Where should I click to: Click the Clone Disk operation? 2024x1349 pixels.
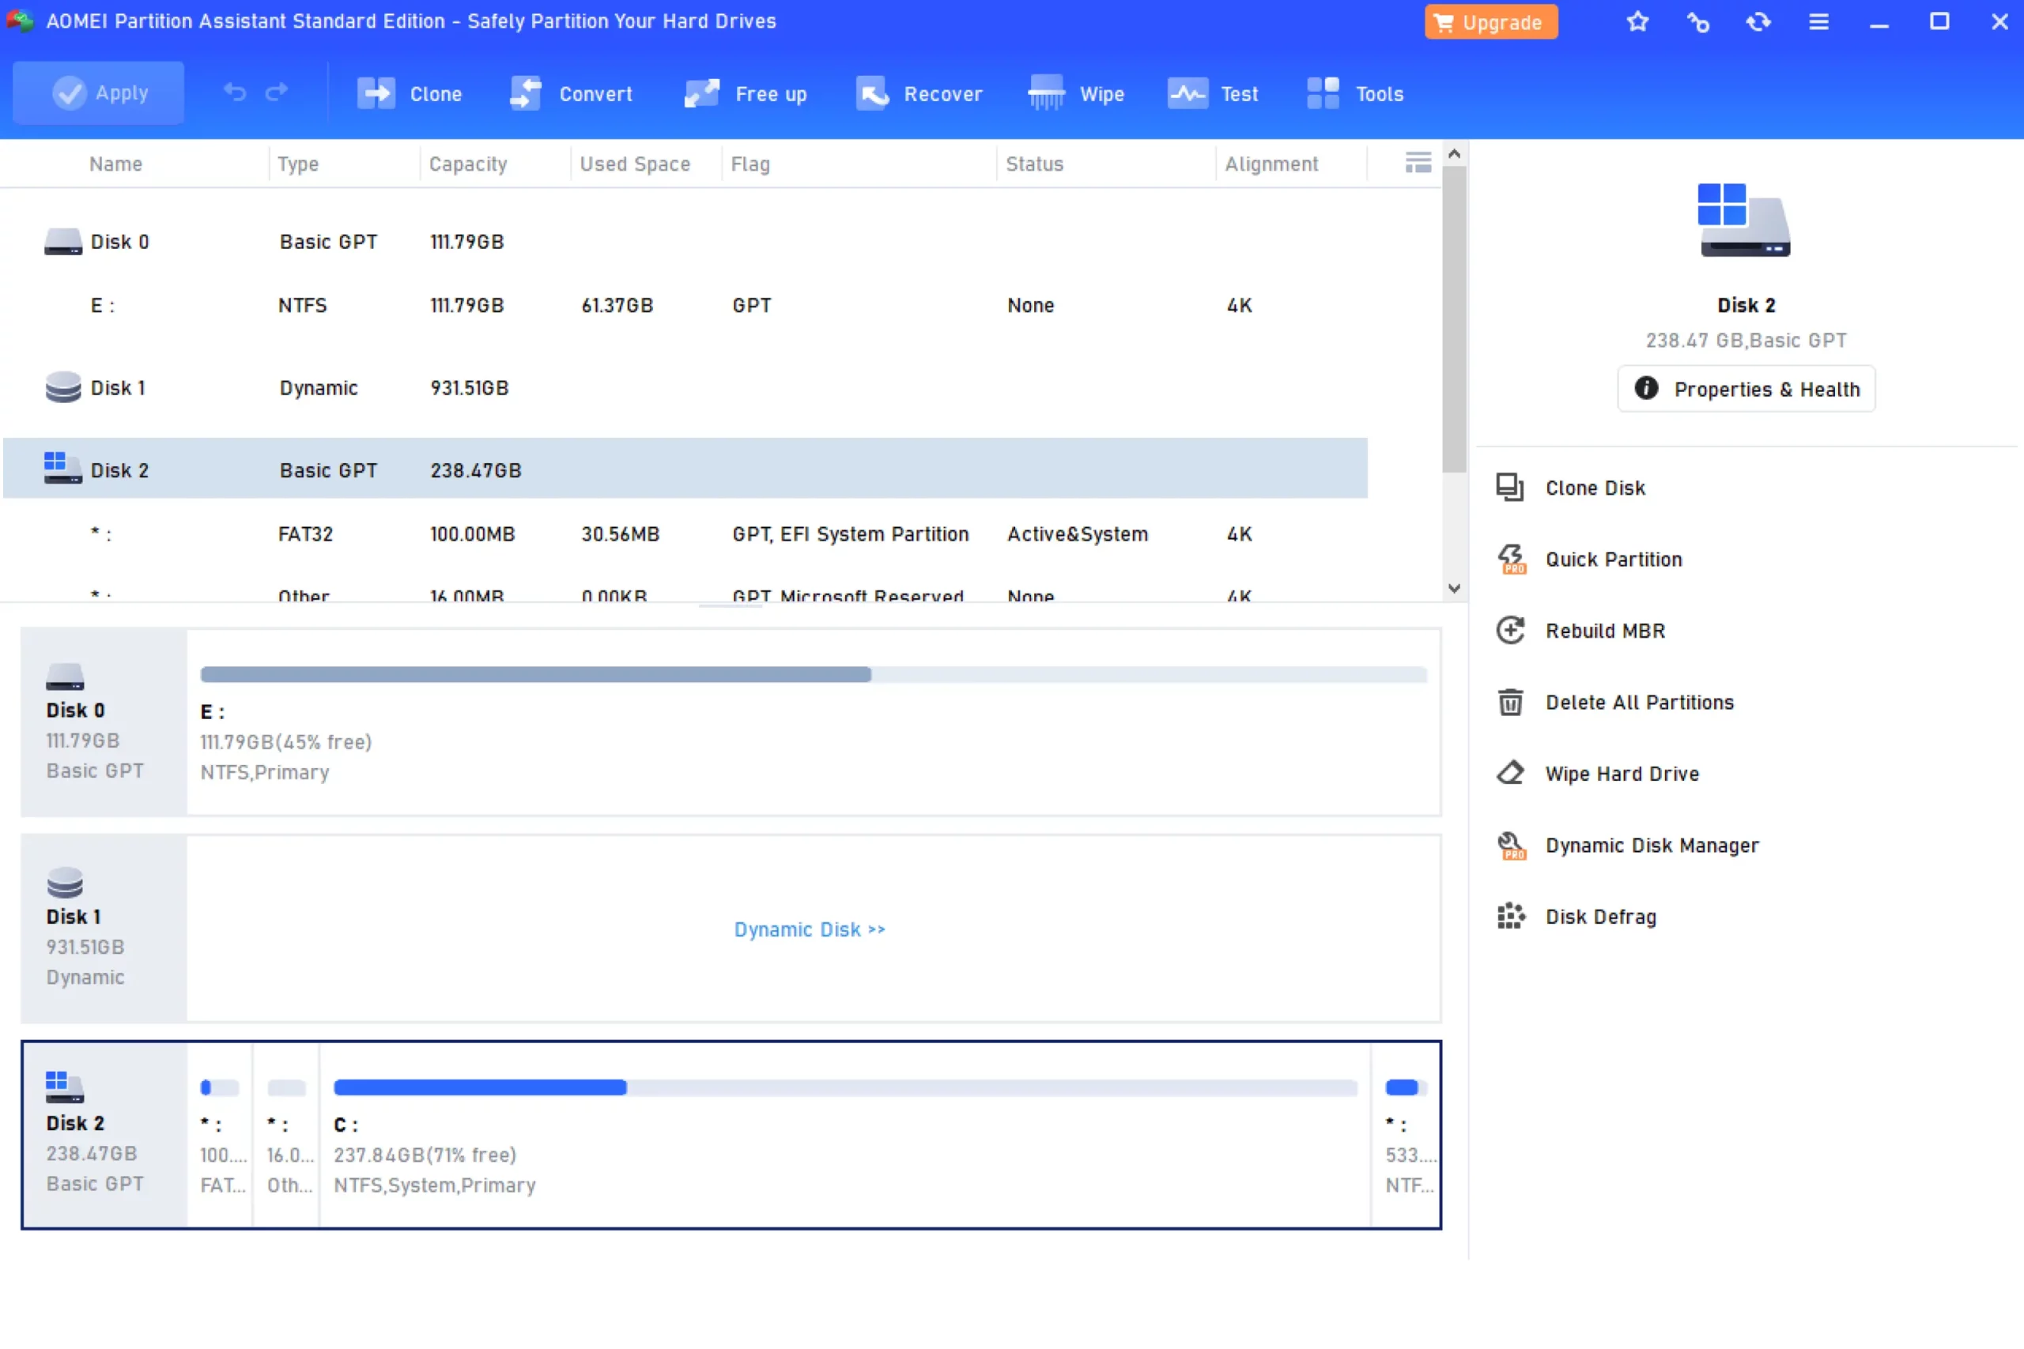(x=1595, y=488)
